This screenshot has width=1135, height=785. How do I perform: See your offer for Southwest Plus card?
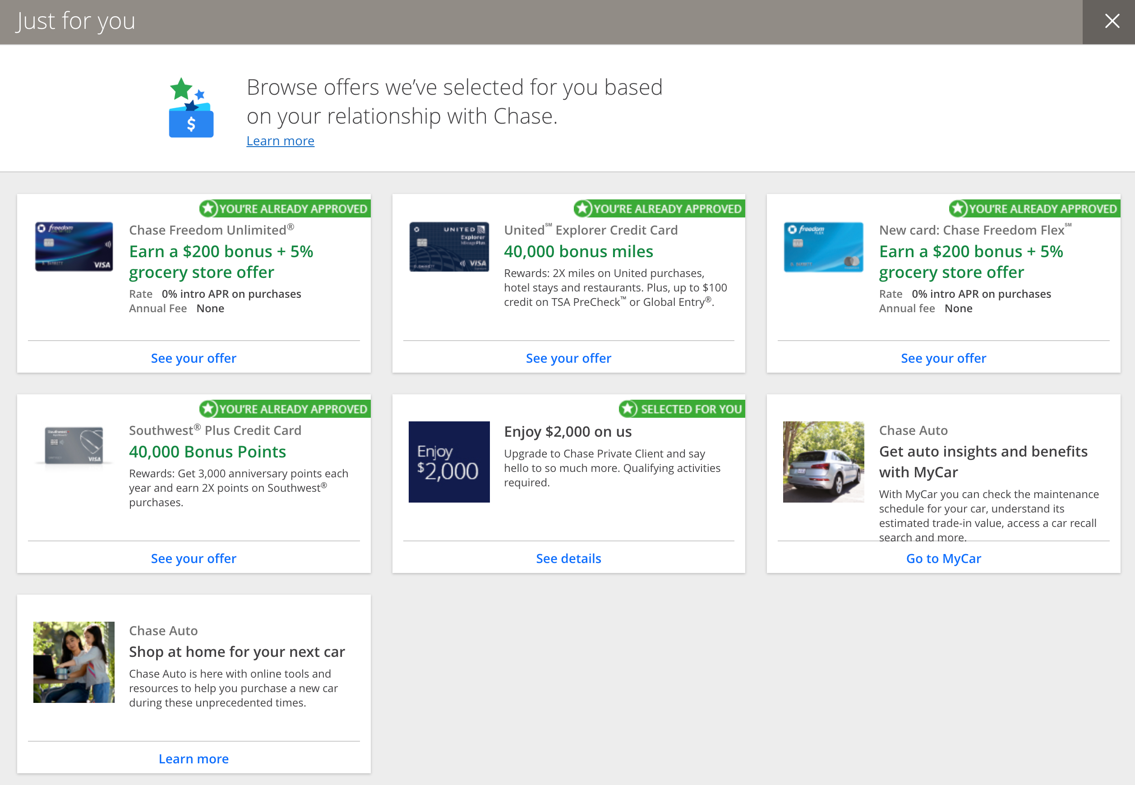194,558
